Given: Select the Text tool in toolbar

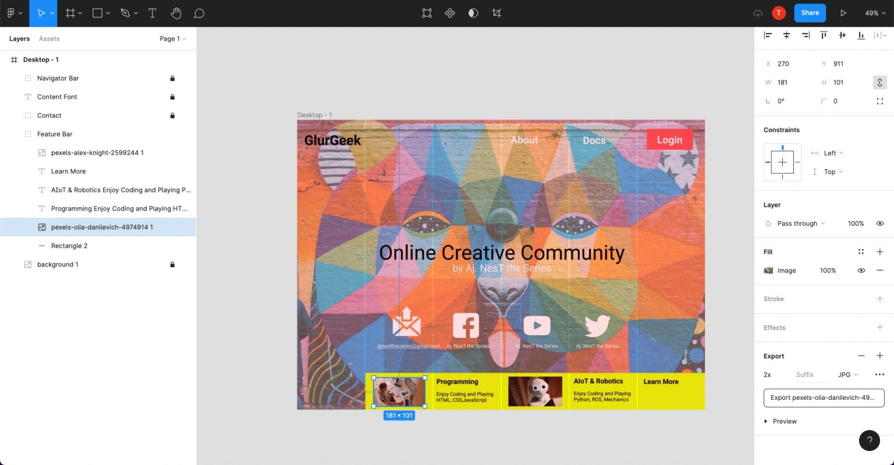Looking at the screenshot, I should tap(152, 13).
